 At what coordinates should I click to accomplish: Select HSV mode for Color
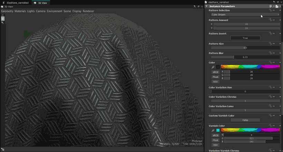click(x=215, y=82)
